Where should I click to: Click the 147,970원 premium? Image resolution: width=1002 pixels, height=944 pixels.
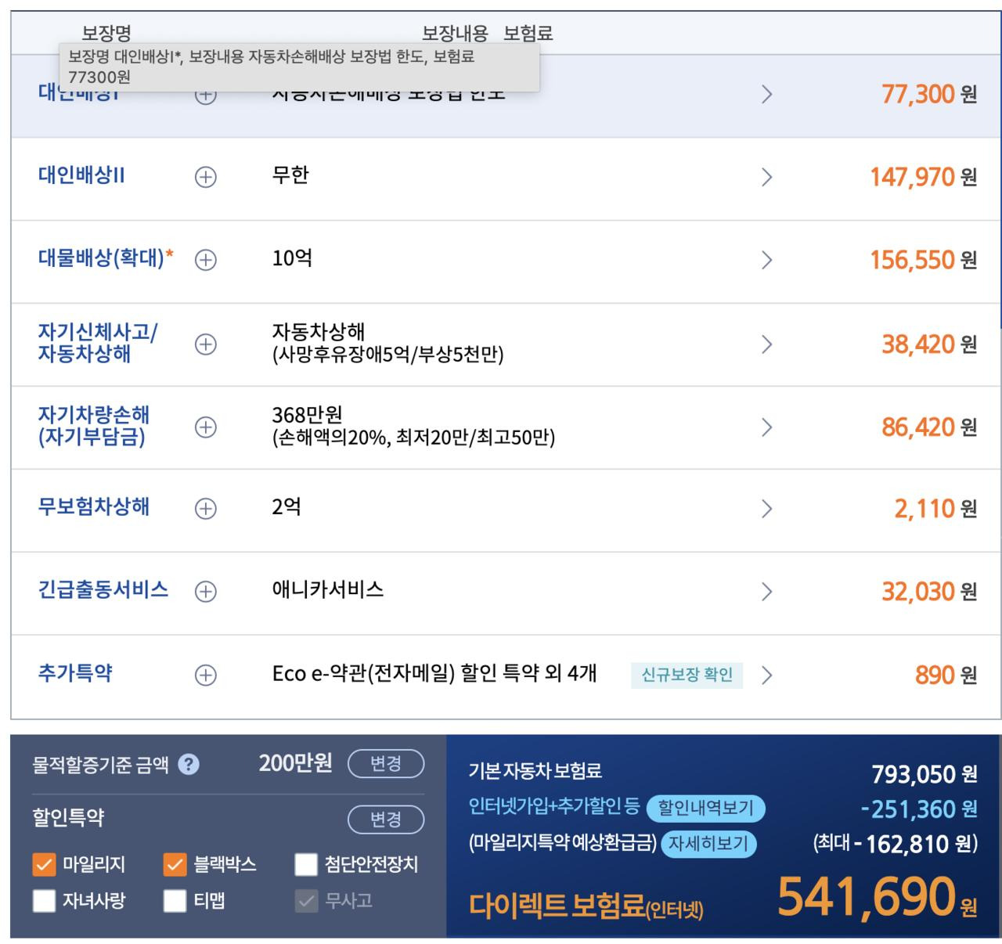click(924, 177)
